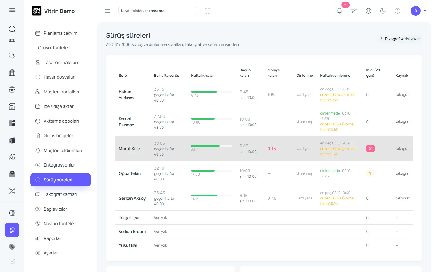Open the heart-plus icon in the rail
436x272 pixels.
coord(12,55)
